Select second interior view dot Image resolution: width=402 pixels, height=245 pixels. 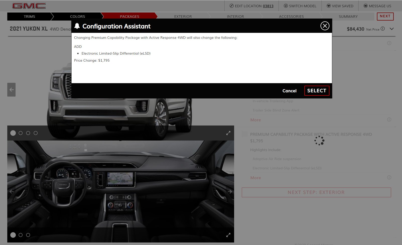[21, 235]
